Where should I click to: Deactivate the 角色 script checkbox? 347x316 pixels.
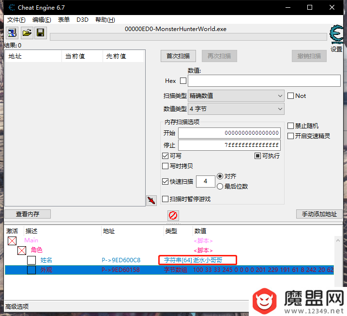[x=22, y=251]
